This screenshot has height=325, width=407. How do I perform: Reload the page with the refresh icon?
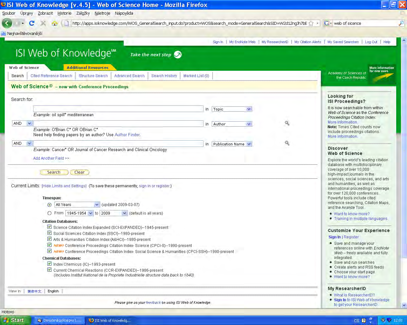tap(31, 23)
